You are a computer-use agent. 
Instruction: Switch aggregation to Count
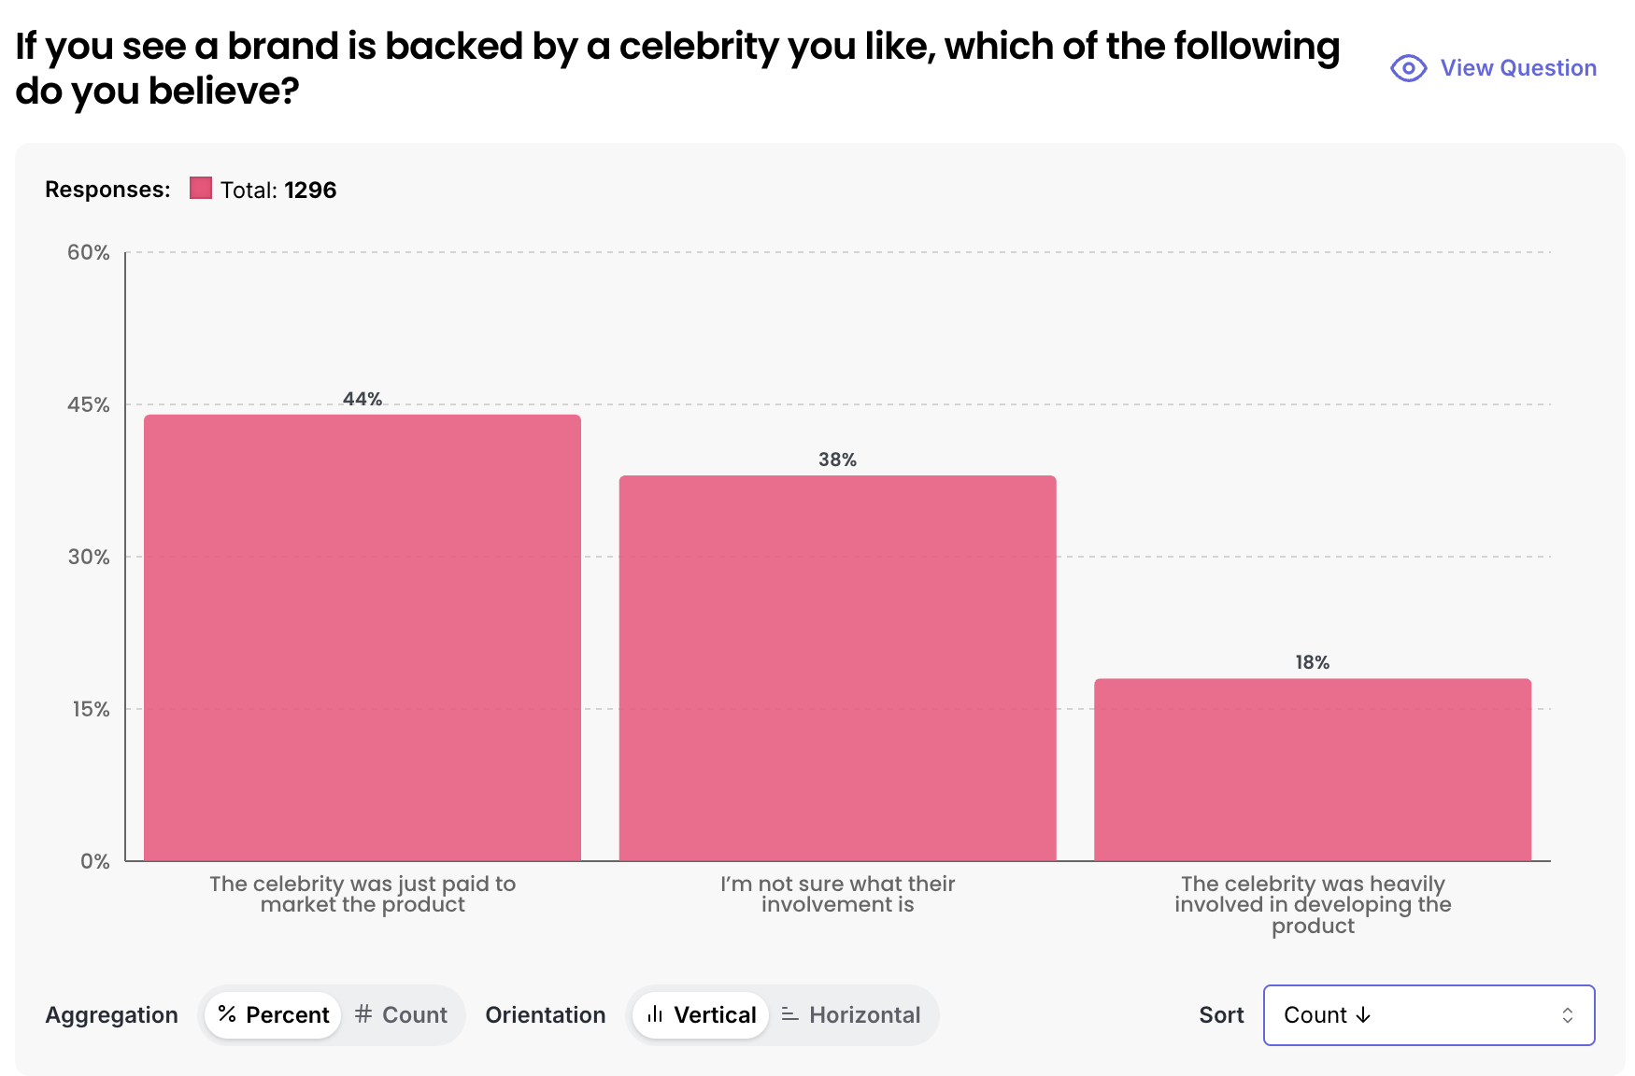coord(402,1015)
